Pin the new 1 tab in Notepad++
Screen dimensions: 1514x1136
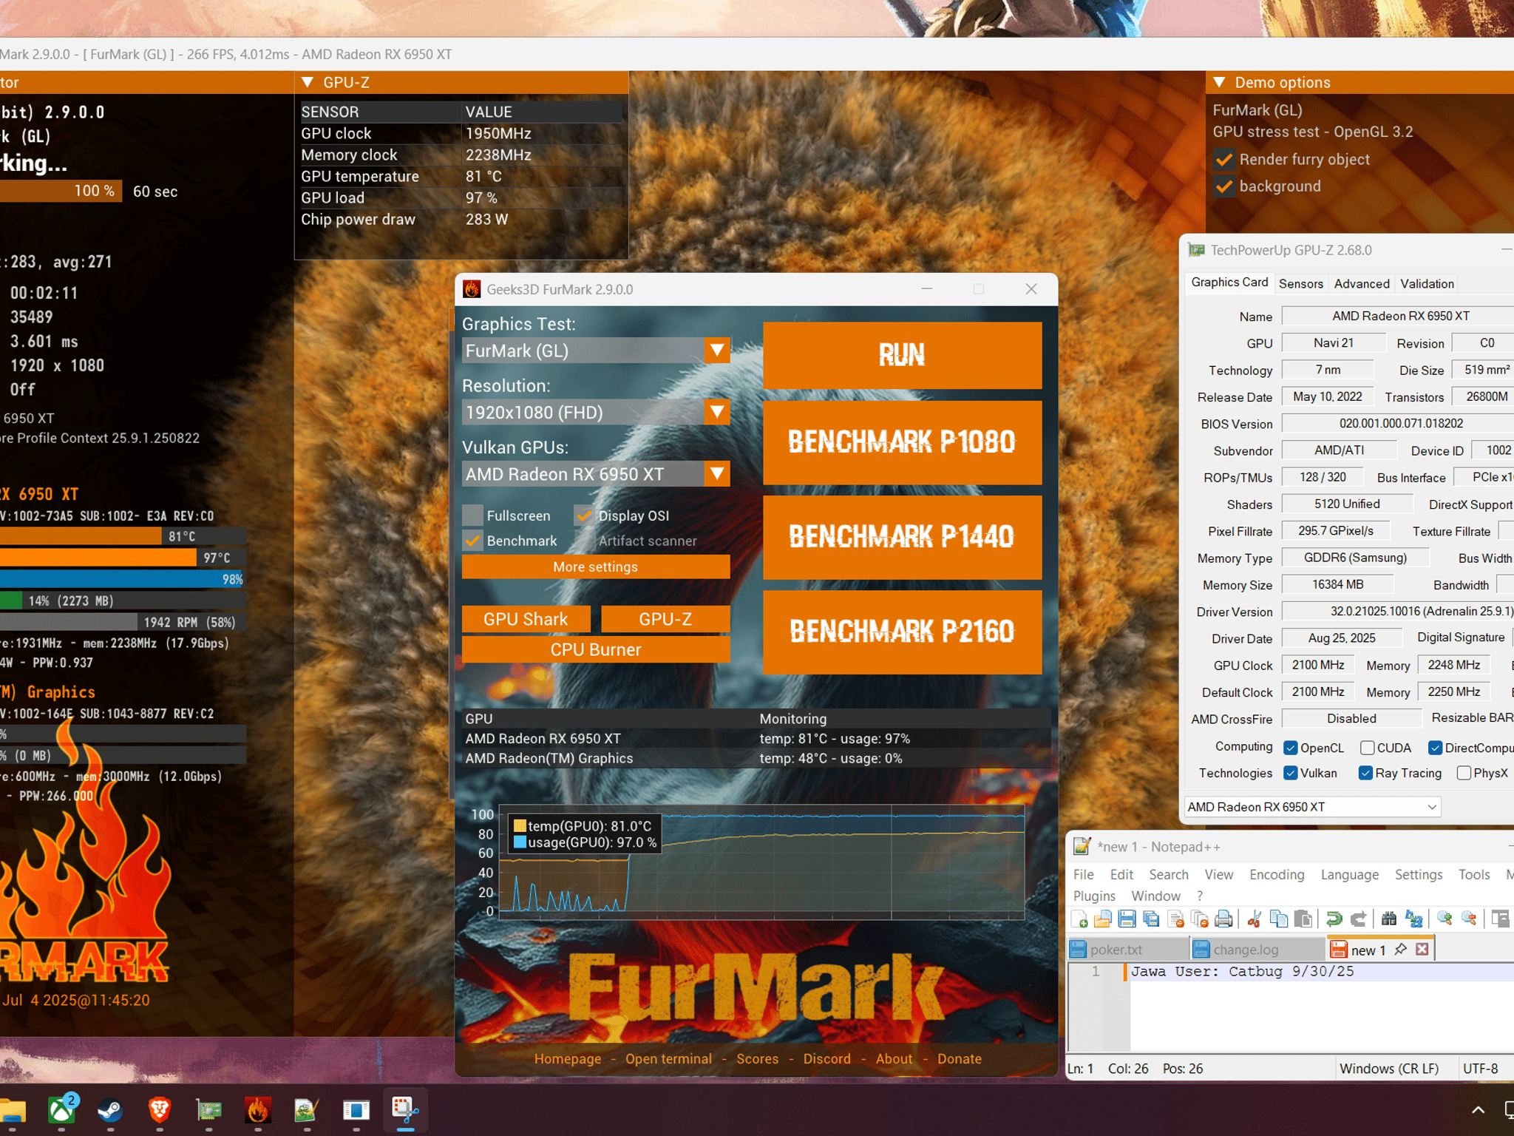(1400, 950)
